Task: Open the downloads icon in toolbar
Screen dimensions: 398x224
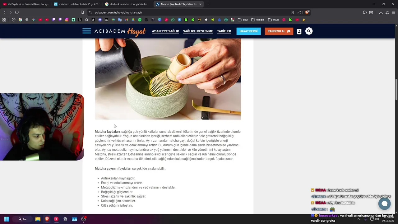Action: (x=381, y=12)
